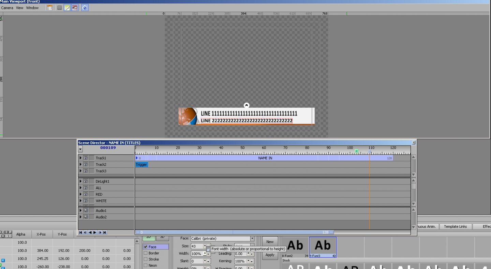Screen dimensions: 491x269
Task: Open the Scene Director options dropdown
Action: (x=80, y=149)
